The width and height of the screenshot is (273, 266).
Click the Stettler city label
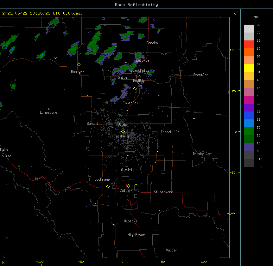click(x=201, y=75)
